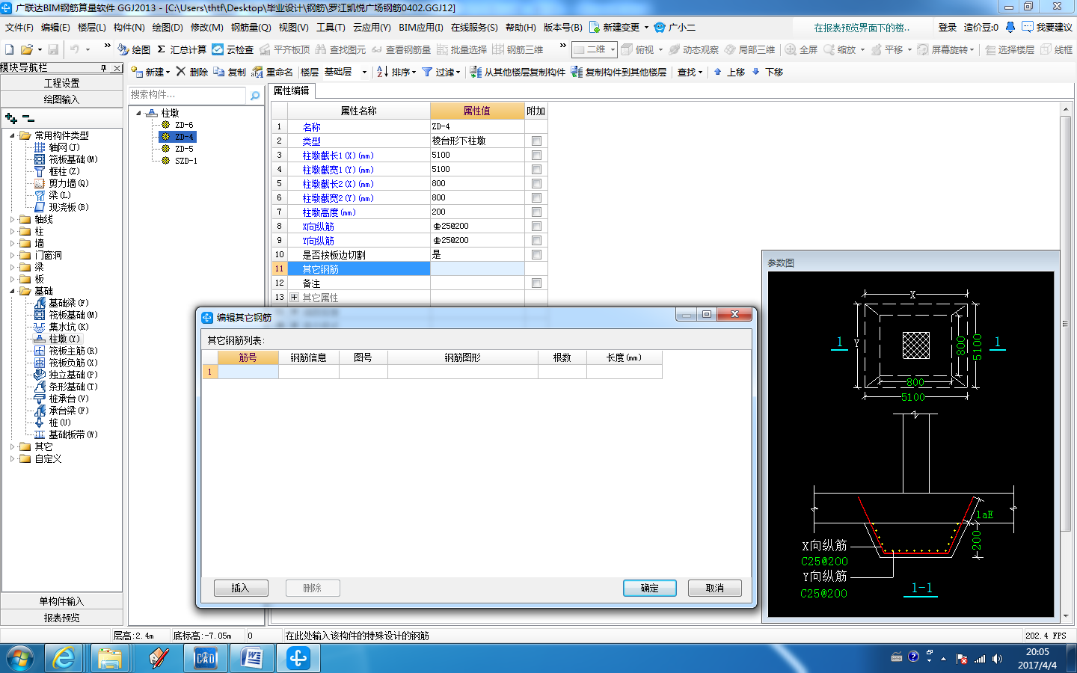
Task: Click 插入 button in rebar dialog
Action: click(240, 588)
